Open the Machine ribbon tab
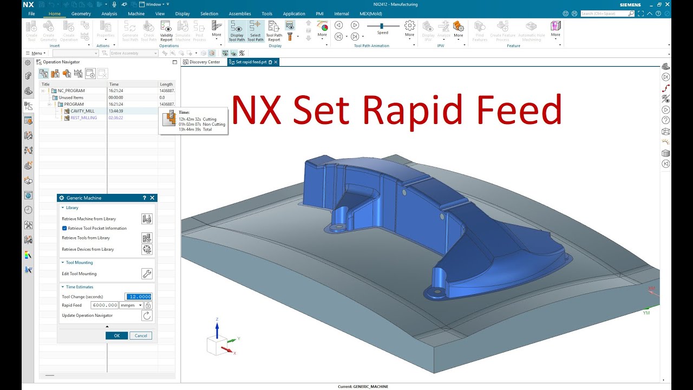Image resolution: width=693 pixels, height=390 pixels. (136, 14)
